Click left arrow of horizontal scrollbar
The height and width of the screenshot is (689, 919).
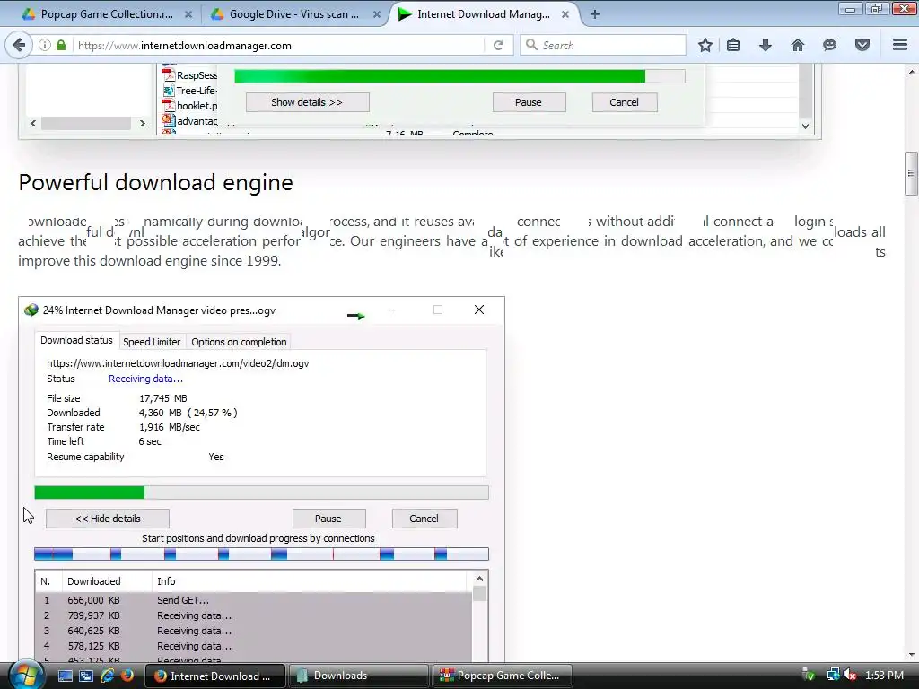click(x=33, y=123)
